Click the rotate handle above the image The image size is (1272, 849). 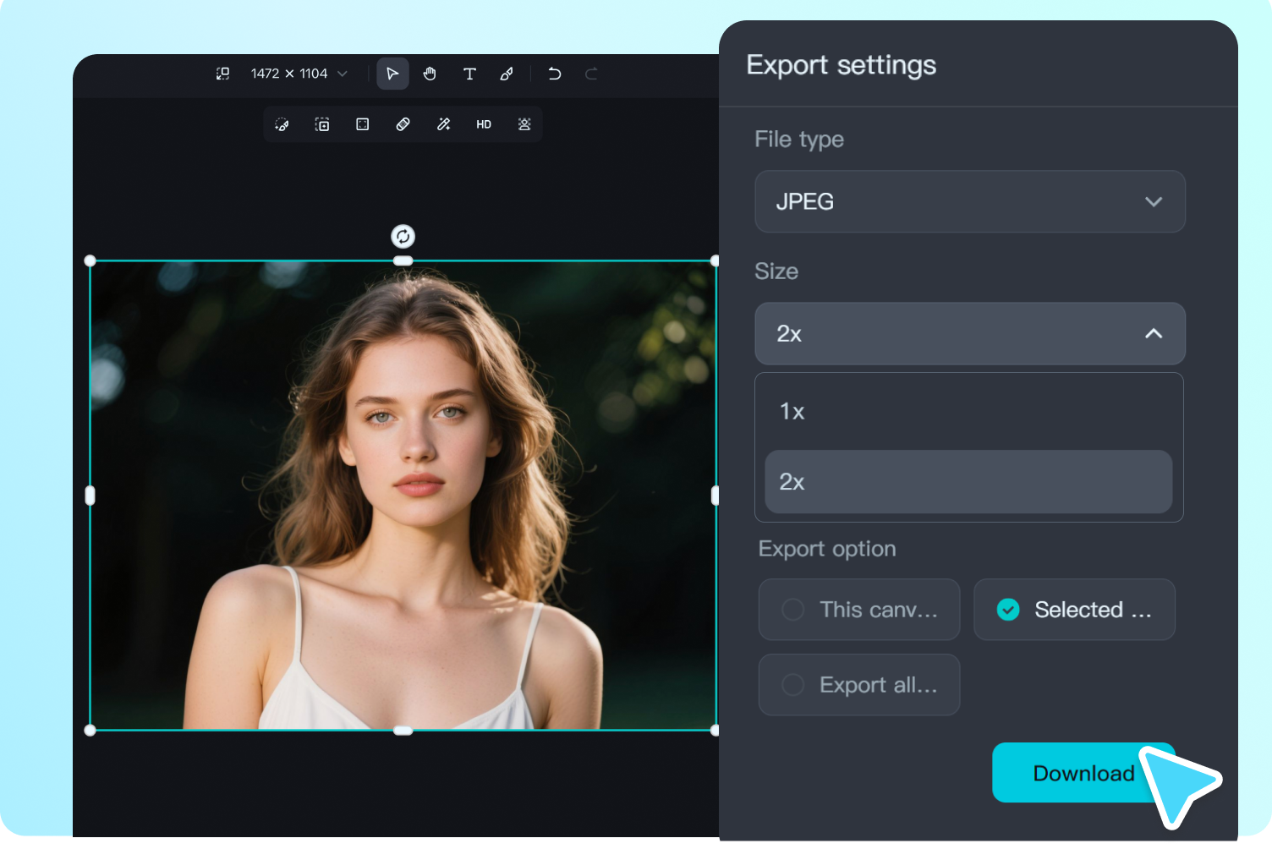[403, 236]
